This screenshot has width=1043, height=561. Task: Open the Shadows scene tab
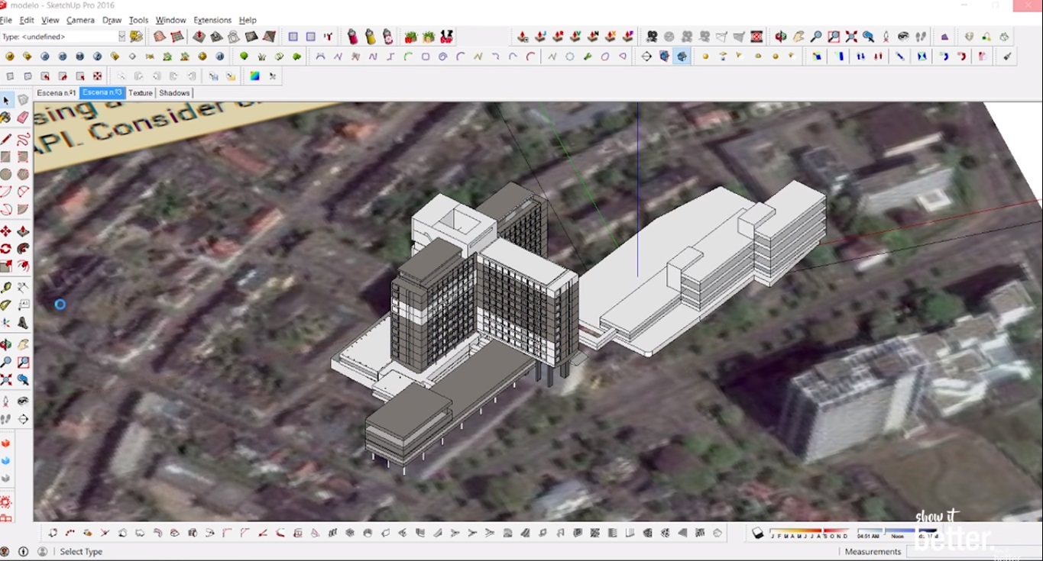click(x=174, y=92)
